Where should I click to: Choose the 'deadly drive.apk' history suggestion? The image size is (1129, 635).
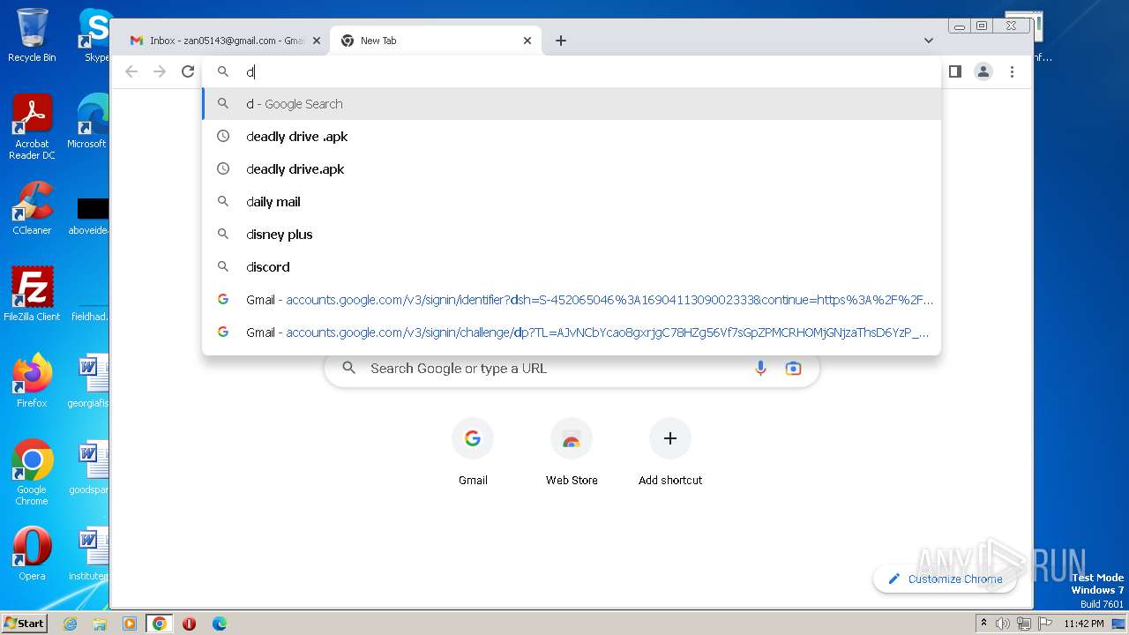coord(572,169)
